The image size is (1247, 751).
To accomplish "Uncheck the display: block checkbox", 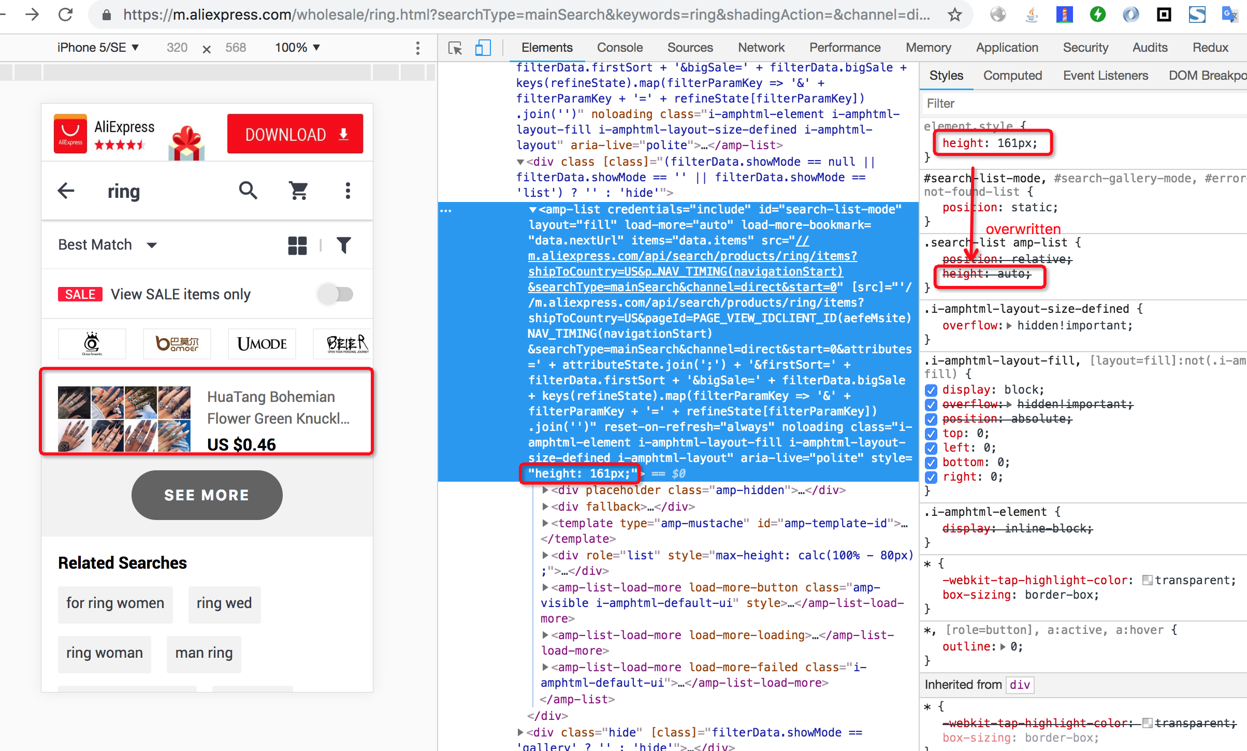I will click(x=931, y=390).
